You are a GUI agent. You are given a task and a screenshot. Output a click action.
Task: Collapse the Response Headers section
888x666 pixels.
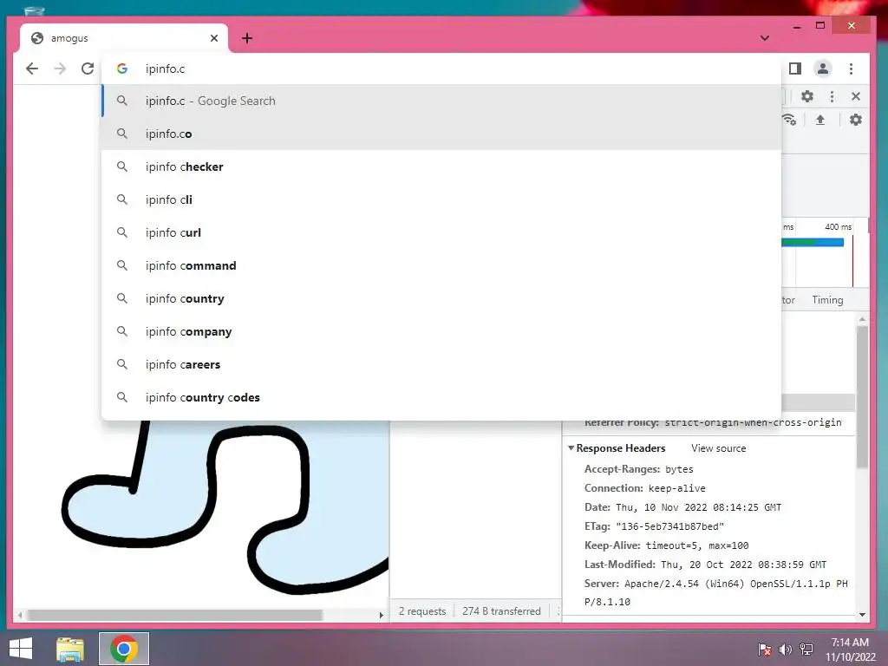pos(571,448)
